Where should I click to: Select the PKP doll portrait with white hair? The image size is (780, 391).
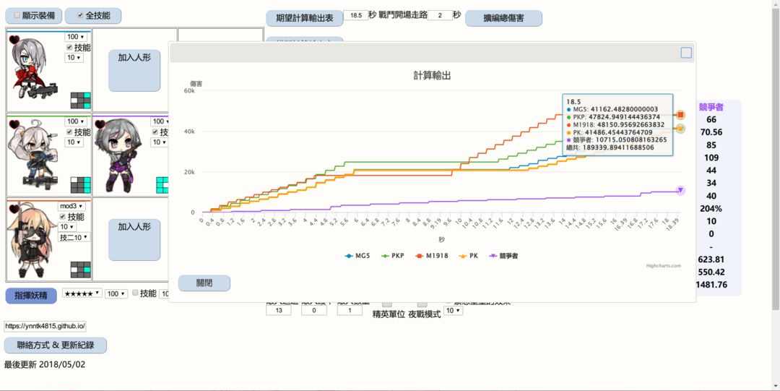(x=34, y=155)
